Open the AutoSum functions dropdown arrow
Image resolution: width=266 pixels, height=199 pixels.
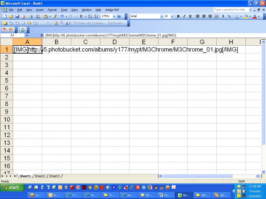click(85, 16)
